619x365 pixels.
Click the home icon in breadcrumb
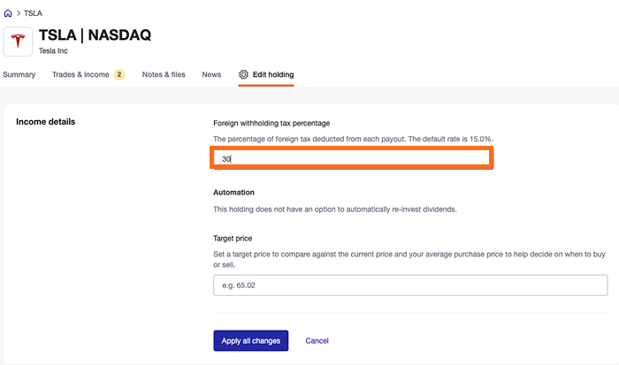pyautogui.click(x=9, y=14)
